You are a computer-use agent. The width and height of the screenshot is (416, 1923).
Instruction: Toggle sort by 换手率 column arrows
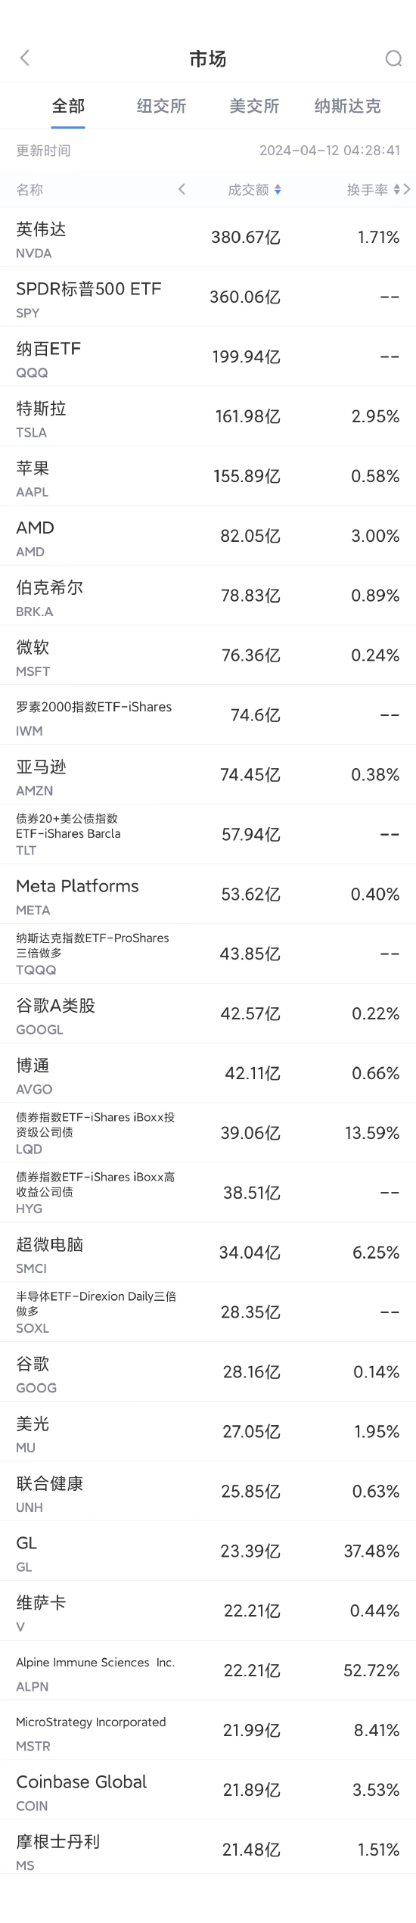click(x=397, y=190)
